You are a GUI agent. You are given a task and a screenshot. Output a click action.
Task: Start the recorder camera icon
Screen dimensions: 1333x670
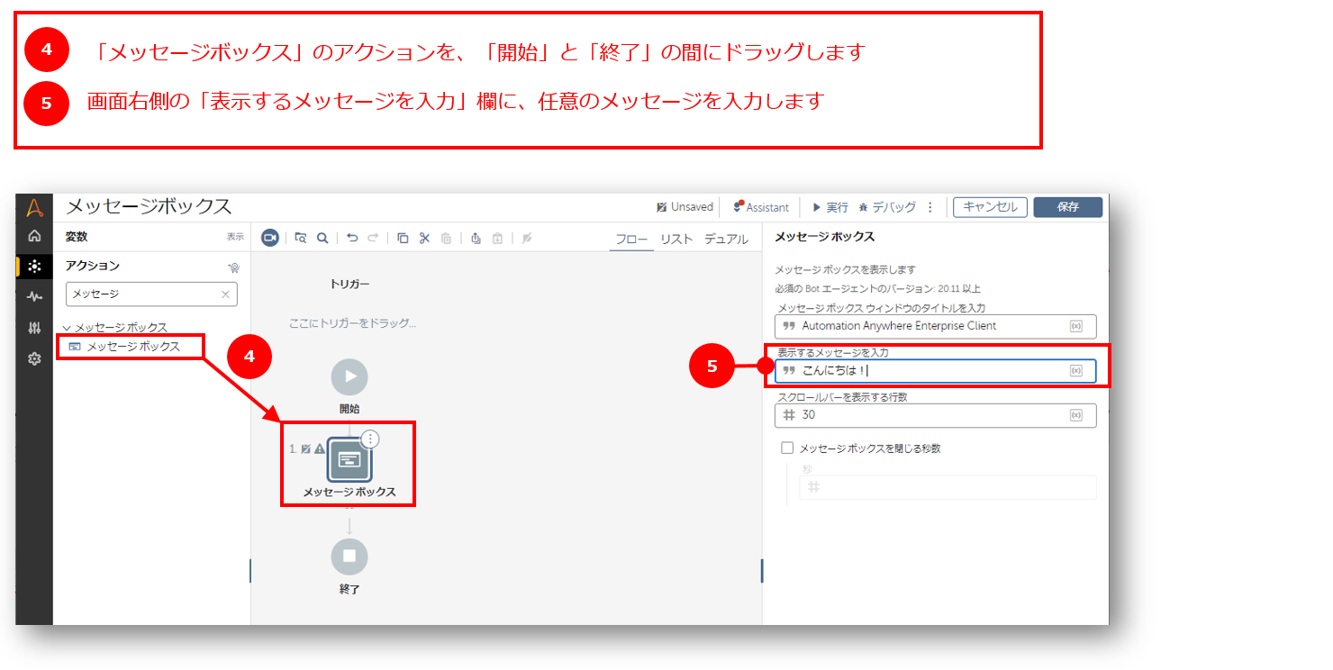(270, 238)
